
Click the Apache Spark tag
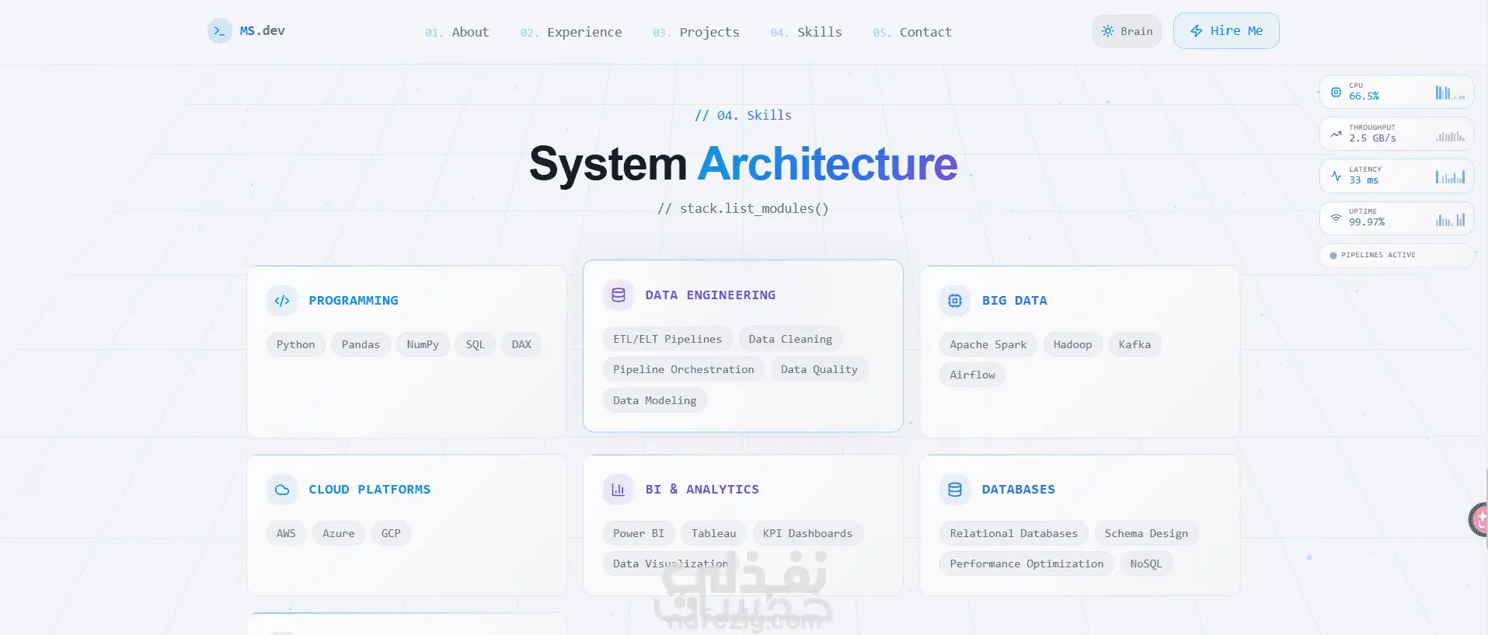click(x=988, y=344)
